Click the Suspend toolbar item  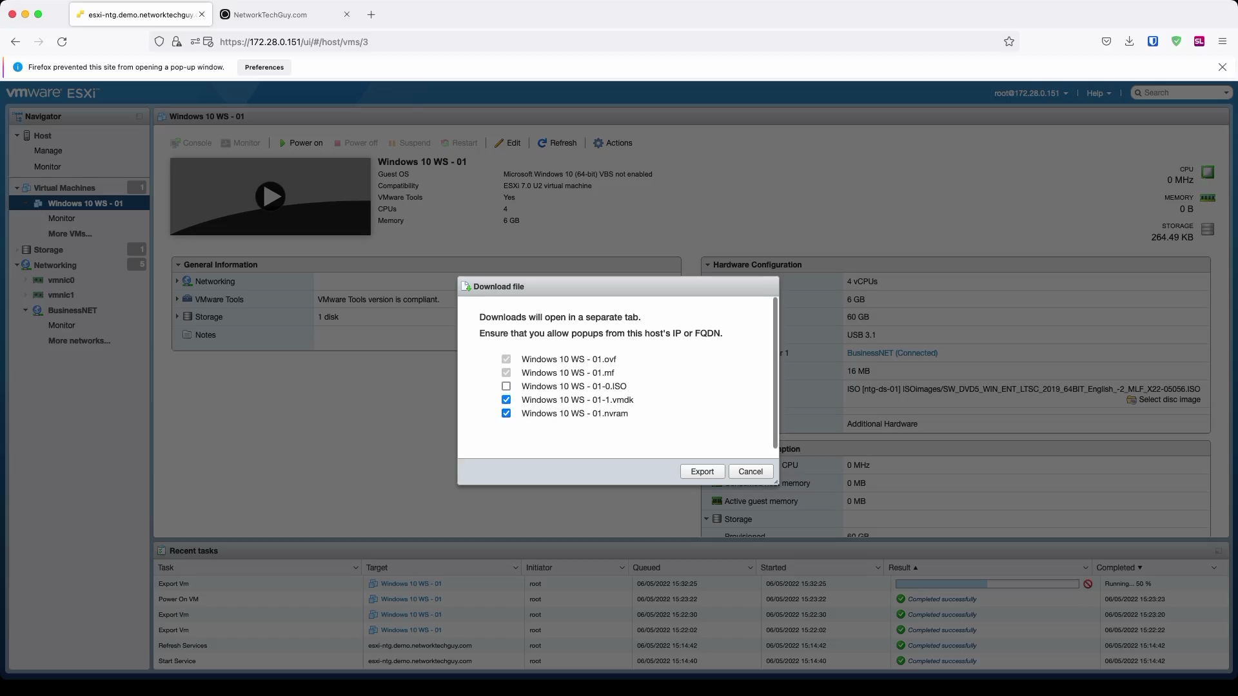click(x=409, y=143)
